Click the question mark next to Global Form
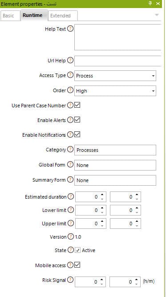This screenshot has width=166, height=297. (x=70, y=164)
